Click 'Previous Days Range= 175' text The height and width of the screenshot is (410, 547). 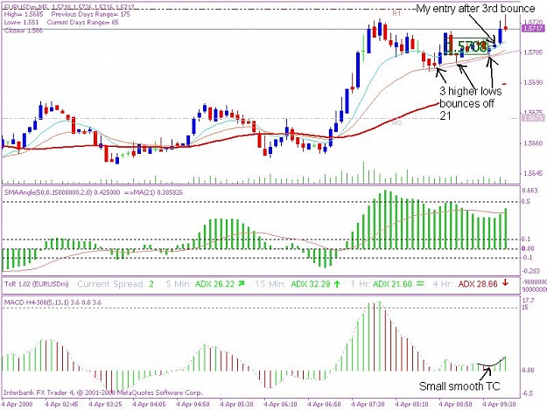90,14
